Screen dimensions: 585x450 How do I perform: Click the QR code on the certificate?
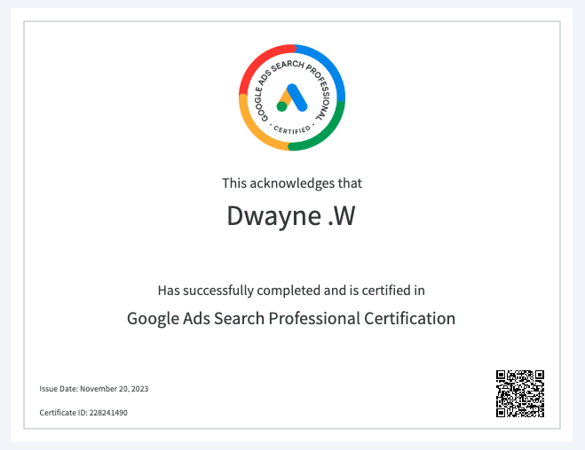pyautogui.click(x=520, y=393)
